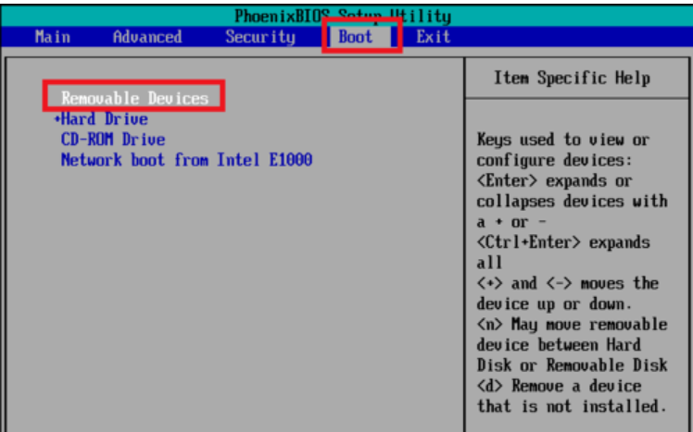Click the '<Ctrl+Enter> expands' help line

(x=563, y=242)
